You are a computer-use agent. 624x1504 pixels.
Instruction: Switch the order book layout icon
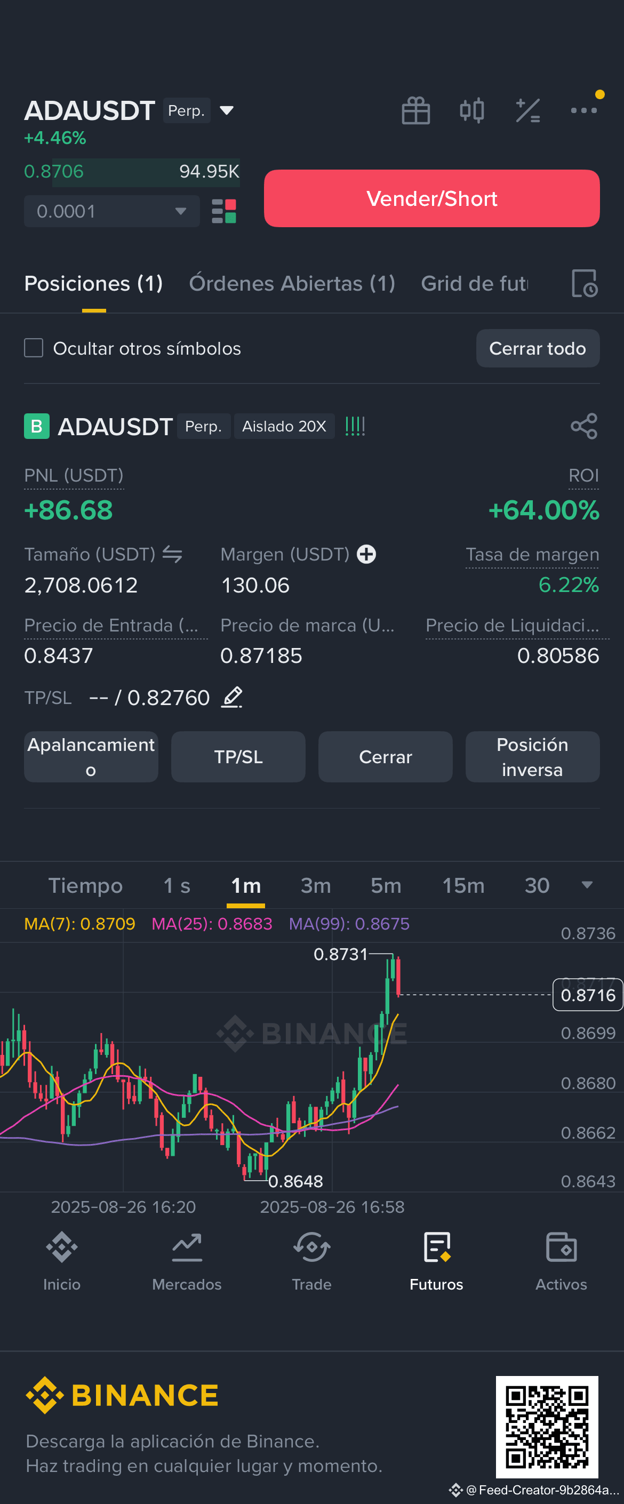pyautogui.click(x=223, y=211)
